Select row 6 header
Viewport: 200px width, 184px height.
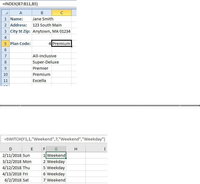(x=5, y=50)
